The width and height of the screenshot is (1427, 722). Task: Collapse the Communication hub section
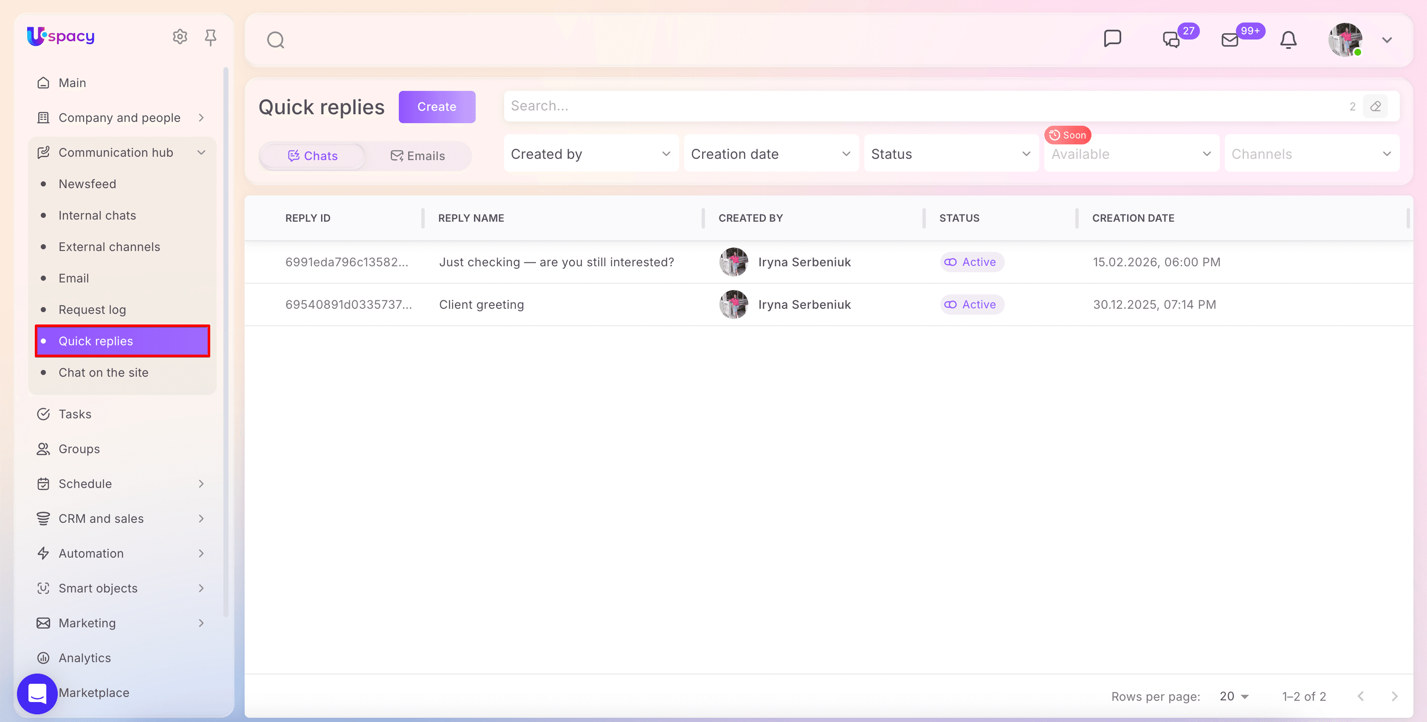[122, 152]
